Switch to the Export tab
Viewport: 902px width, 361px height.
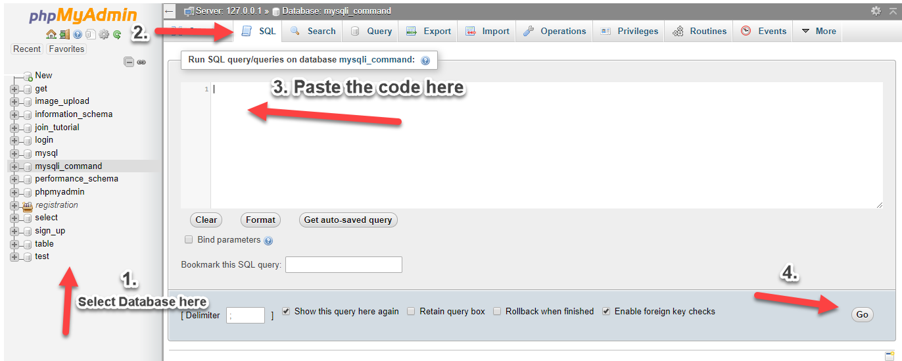[429, 31]
